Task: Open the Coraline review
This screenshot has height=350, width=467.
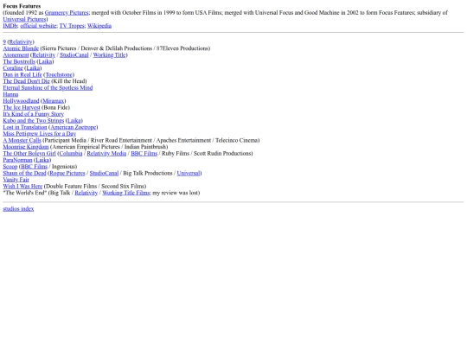Action: pos(13,68)
